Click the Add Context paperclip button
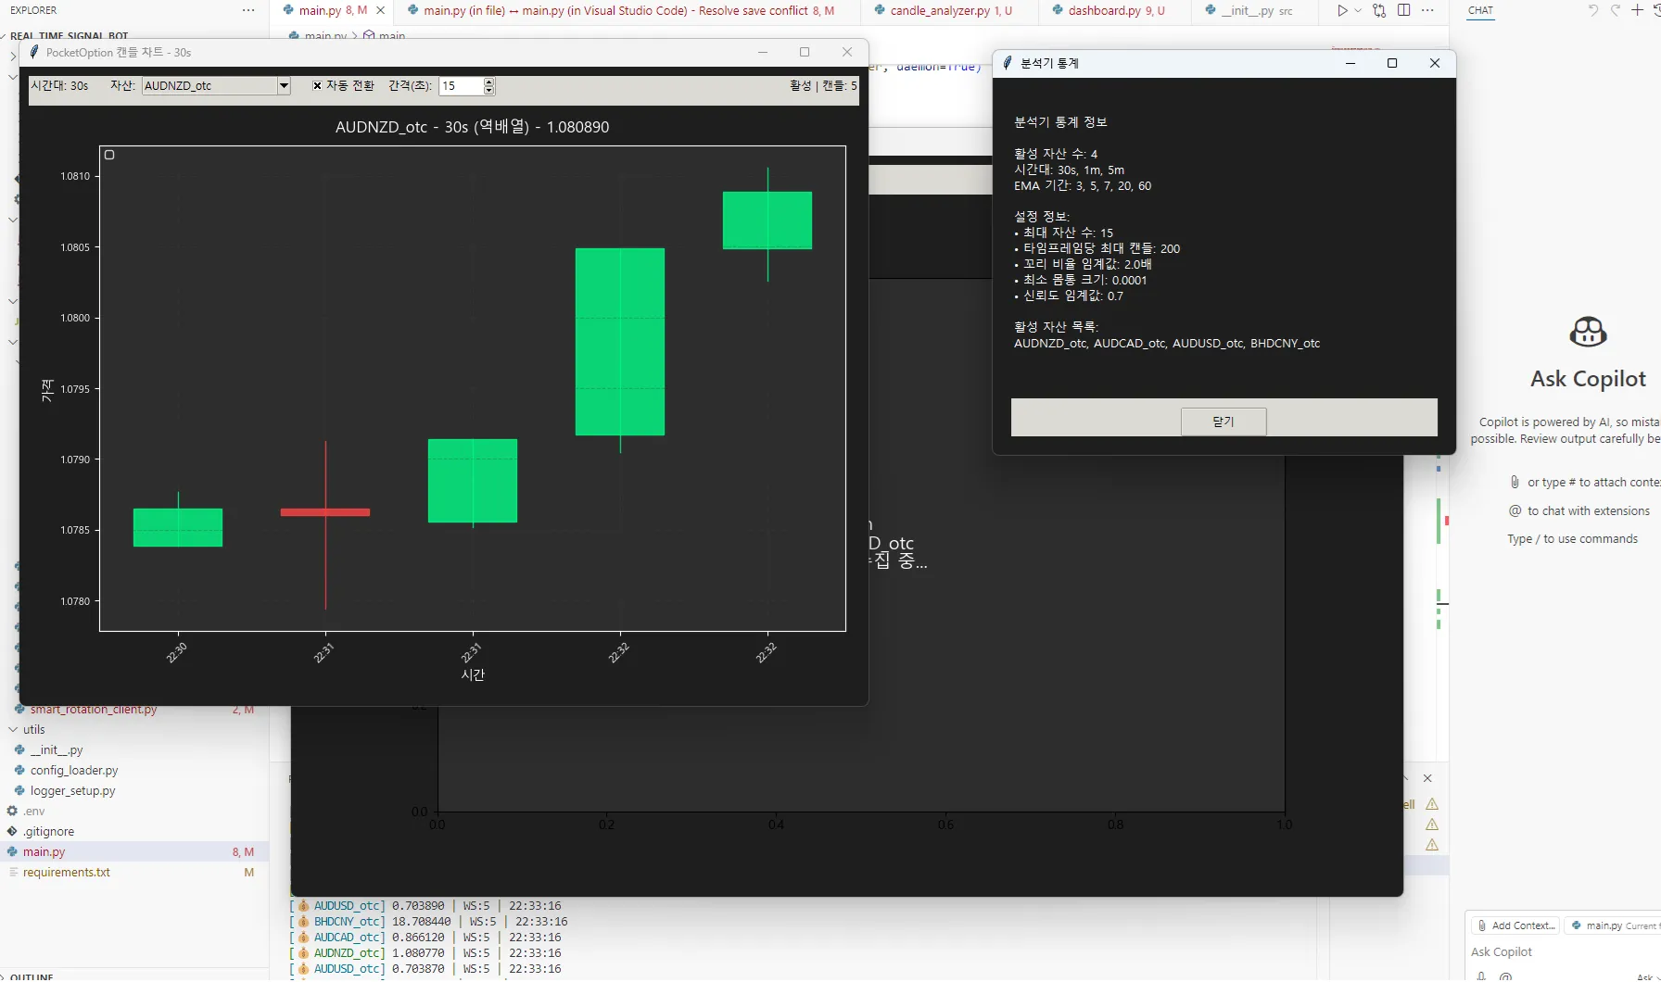 1515,925
